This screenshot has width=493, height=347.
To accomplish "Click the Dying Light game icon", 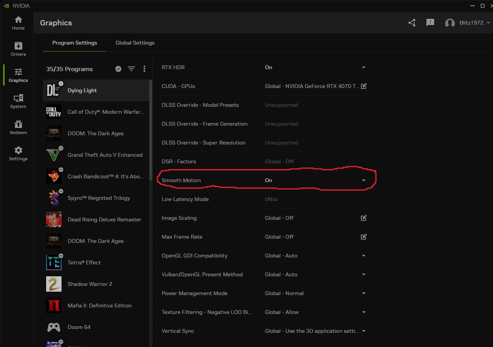I will [x=54, y=90].
